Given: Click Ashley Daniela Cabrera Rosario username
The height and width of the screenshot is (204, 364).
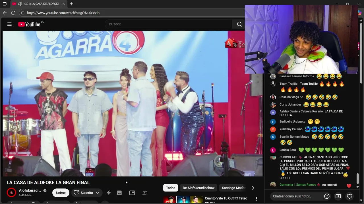Looking at the screenshot, I should point(301,111).
